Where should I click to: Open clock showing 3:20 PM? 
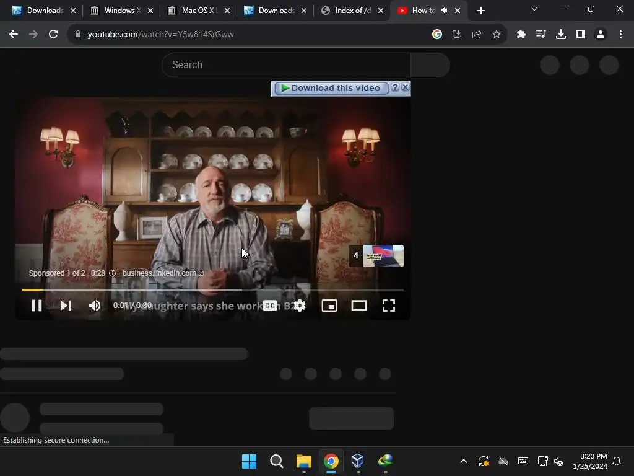click(x=590, y=461)
